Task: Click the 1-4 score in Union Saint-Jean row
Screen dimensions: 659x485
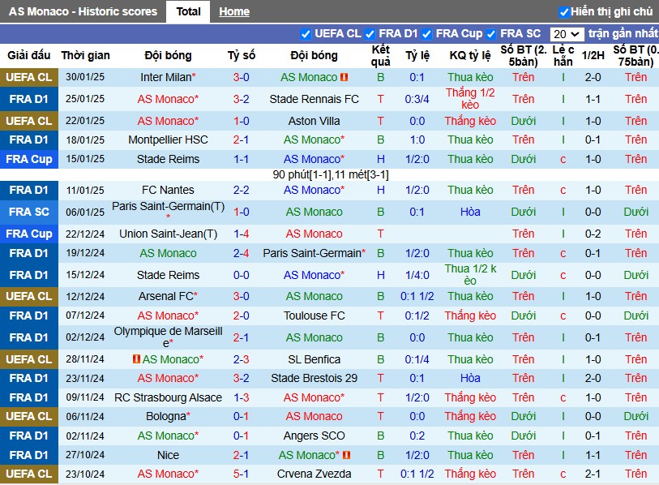Action: (x=242, y=234)
